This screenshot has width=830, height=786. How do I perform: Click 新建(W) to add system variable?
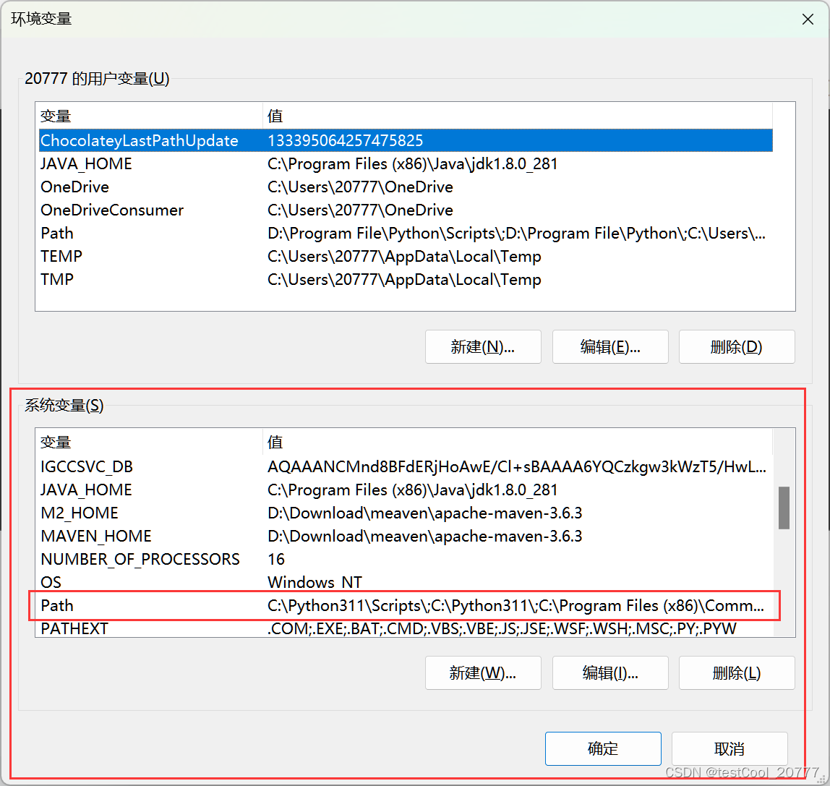pos(482,672)
